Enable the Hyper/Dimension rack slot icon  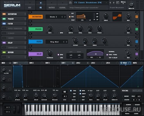4,28
